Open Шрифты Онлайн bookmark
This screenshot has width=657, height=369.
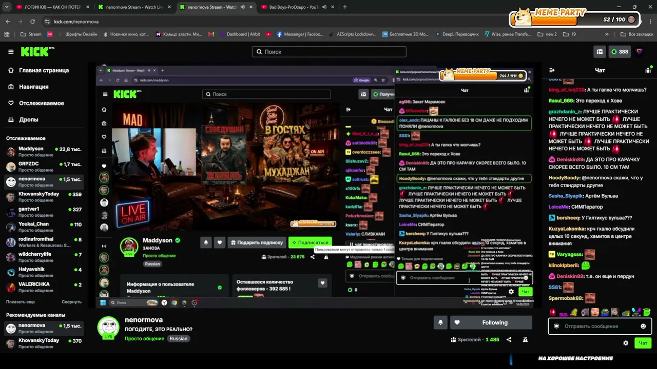pos(77,34)
